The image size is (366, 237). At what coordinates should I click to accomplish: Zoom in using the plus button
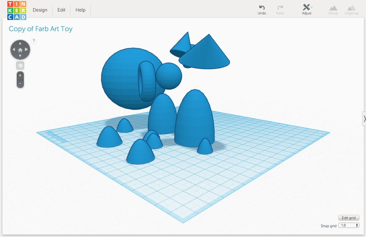point(20,75)
